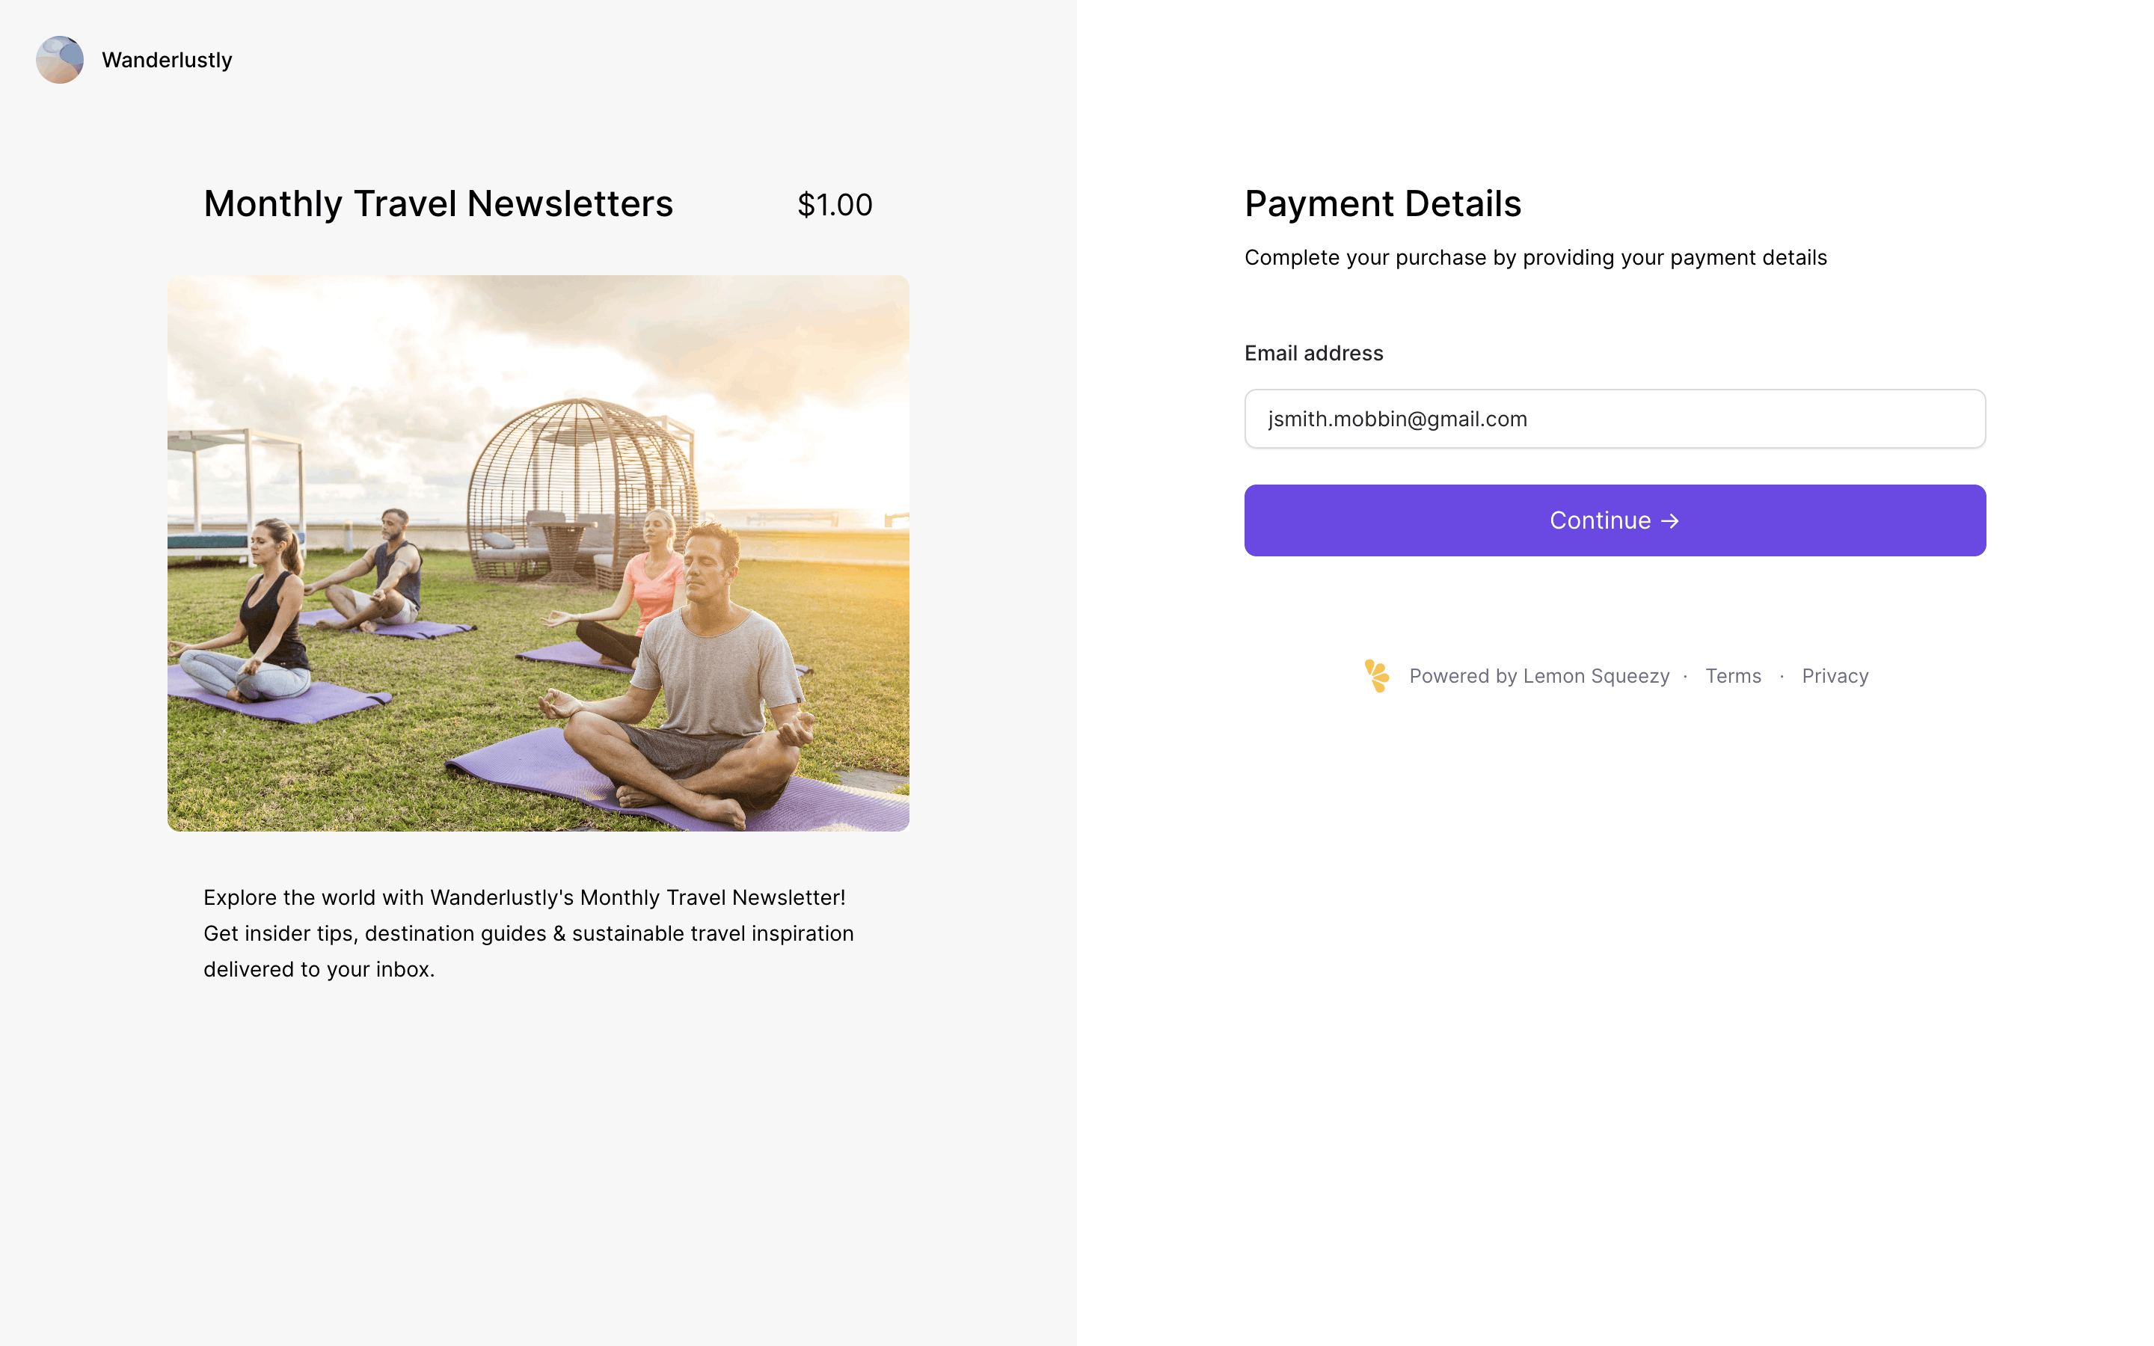Click the Lemon Squeezy lemon logo

(x=1376, y=676)
